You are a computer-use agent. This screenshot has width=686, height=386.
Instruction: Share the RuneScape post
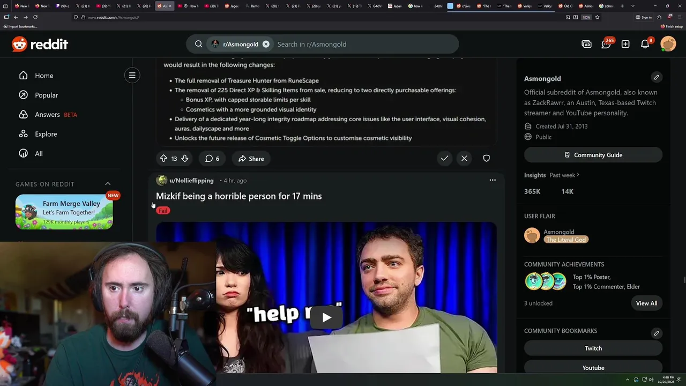251,158
